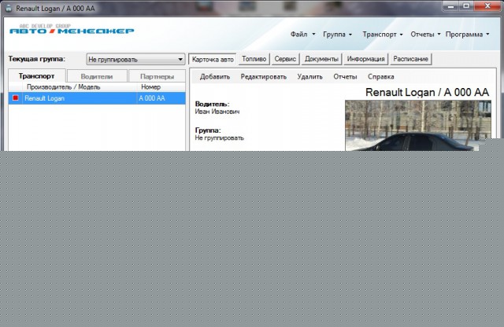The height and width of the screenshot is (327, 504).
Task: Open the Файл menu
Action: pos(302,35)
